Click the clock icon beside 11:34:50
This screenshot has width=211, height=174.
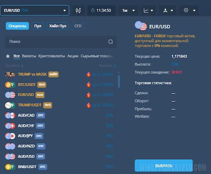click(92, 10)
